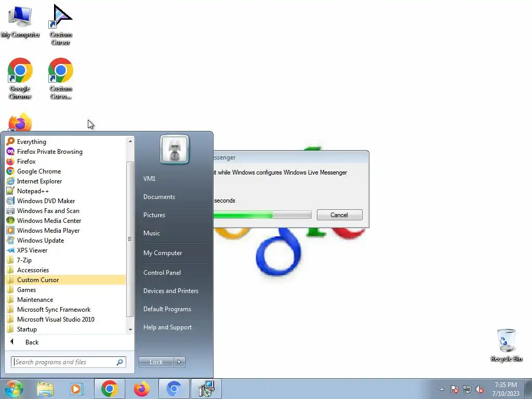Launch Firefox Private Browsing

66,151
